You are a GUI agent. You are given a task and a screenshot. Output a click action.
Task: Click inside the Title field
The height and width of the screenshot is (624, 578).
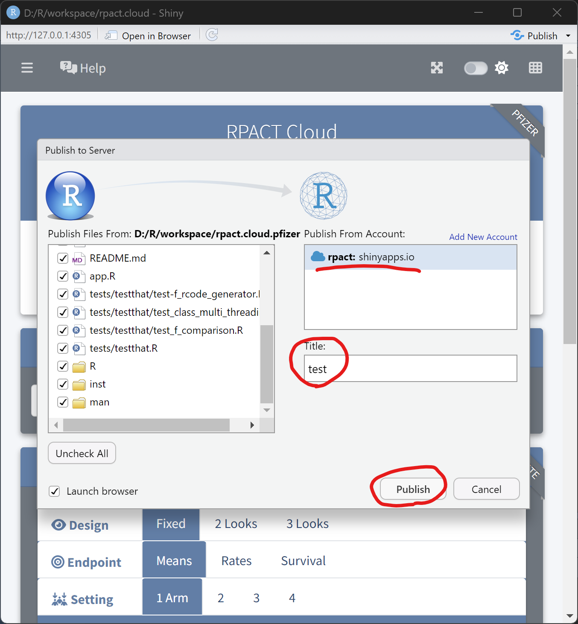pos(410,368)
